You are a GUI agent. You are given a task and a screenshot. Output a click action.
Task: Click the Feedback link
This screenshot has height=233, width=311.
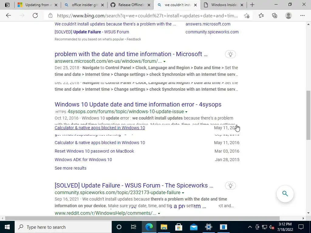click(x=134, y=39)
